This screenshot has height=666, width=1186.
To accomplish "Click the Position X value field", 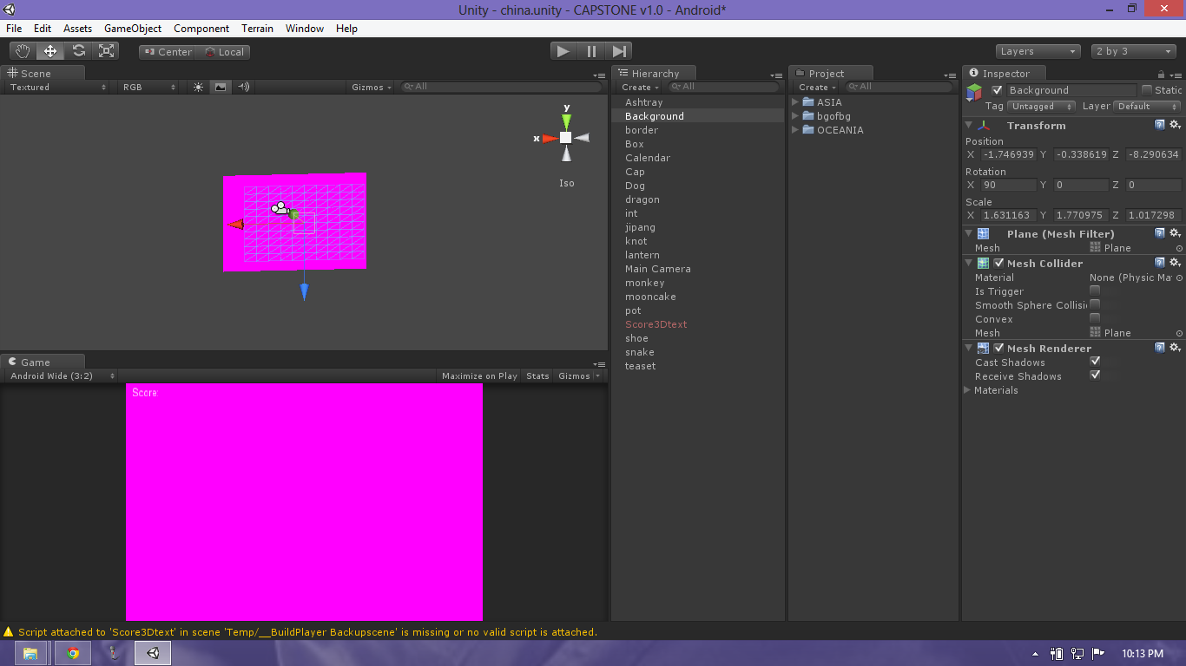I will point(1008,154).
